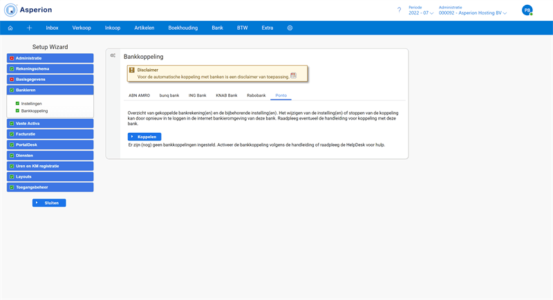
Task: Expand the Diensten wizard section
Action: click(50, 156)
